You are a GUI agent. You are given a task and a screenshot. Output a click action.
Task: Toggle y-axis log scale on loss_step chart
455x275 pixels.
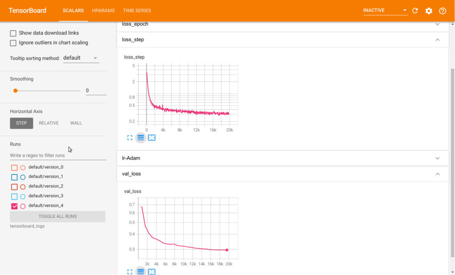[140, 137]
